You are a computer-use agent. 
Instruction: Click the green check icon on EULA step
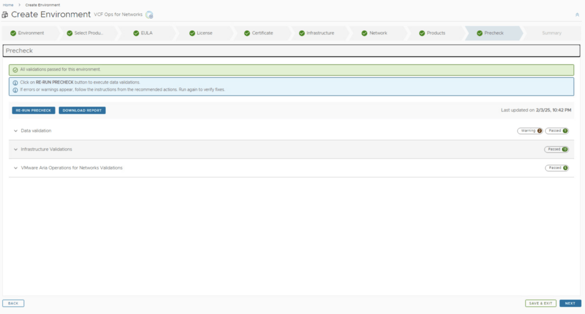pyautogui.click(x=136, y=33)
